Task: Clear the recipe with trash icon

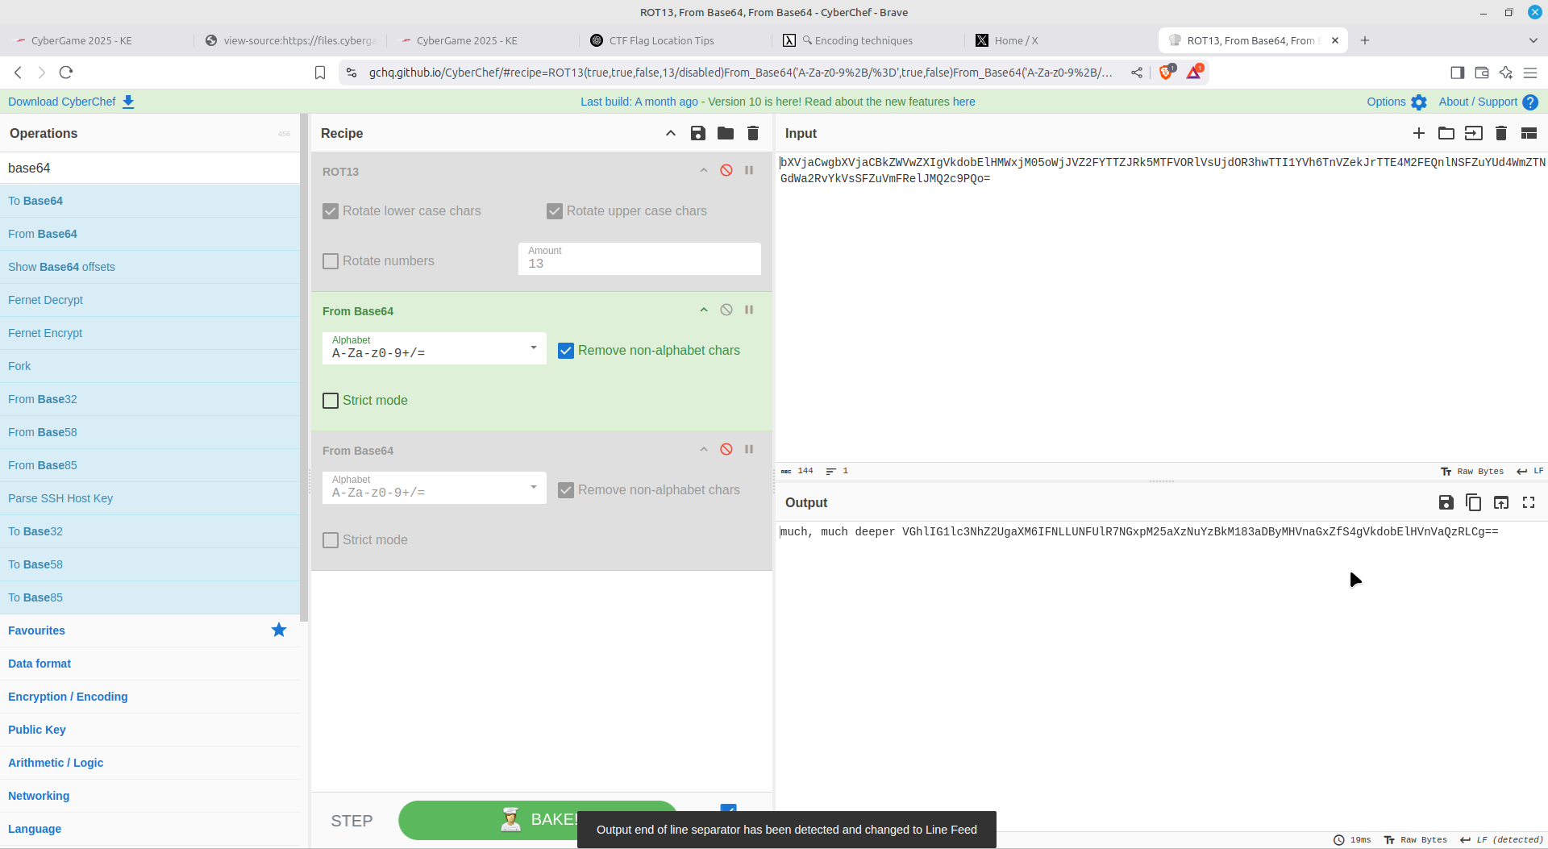Action: click(x=752, y=134)
